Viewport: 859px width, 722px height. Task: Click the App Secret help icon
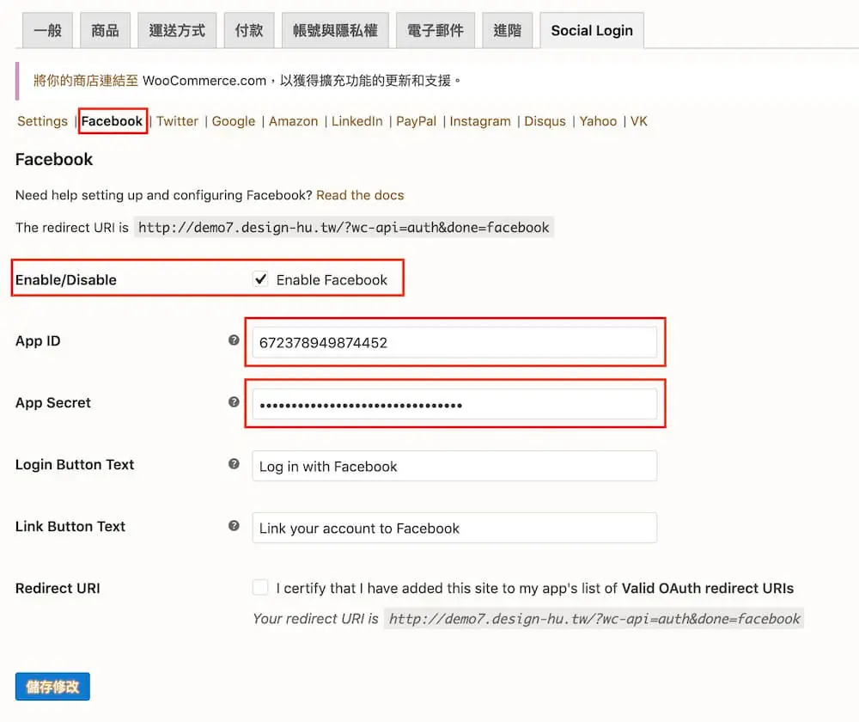[x=234, y=402]
